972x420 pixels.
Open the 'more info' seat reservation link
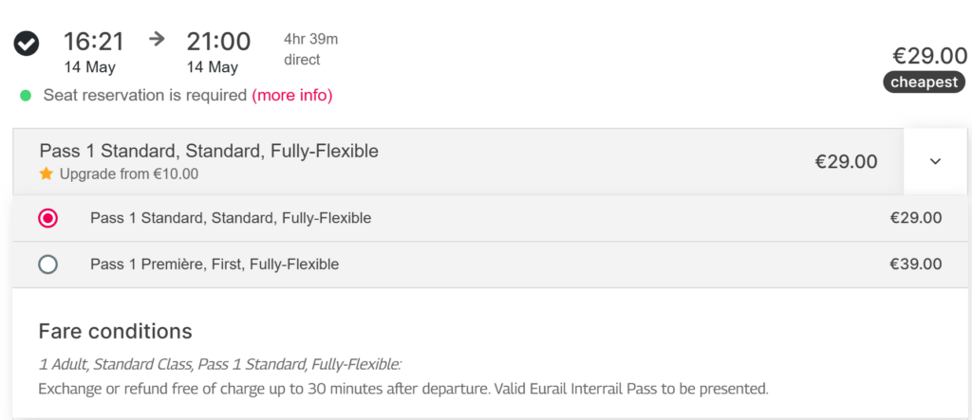tap(292, 96)
